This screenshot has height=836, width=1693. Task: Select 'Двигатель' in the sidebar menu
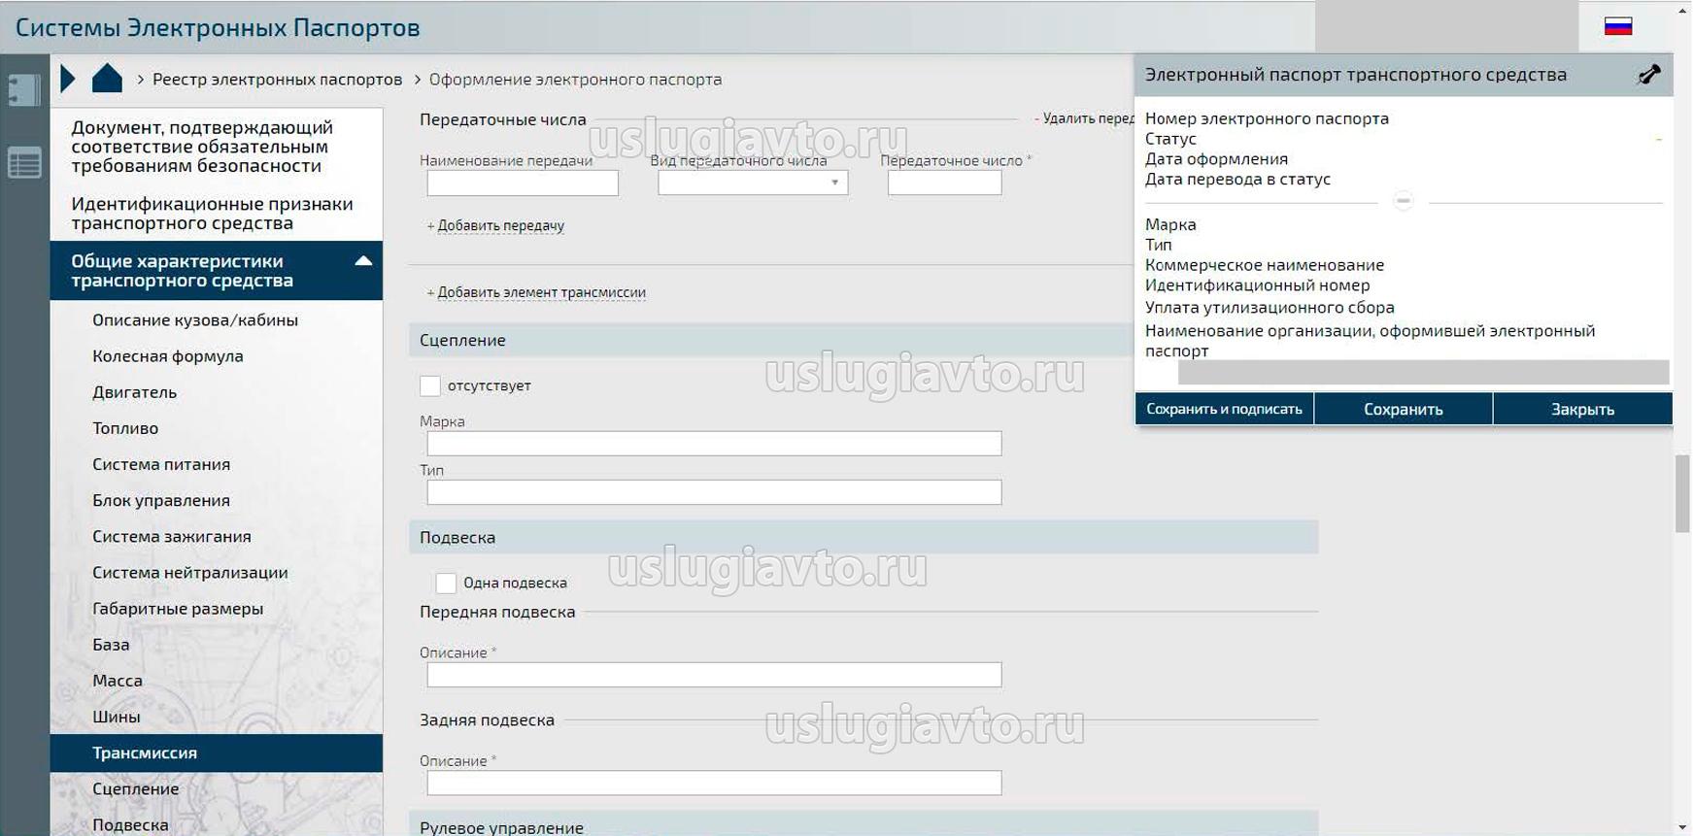pos(134,392)
